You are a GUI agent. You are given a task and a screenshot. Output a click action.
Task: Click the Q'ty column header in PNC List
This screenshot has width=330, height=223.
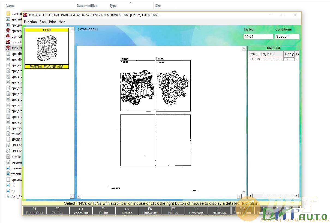289,54
